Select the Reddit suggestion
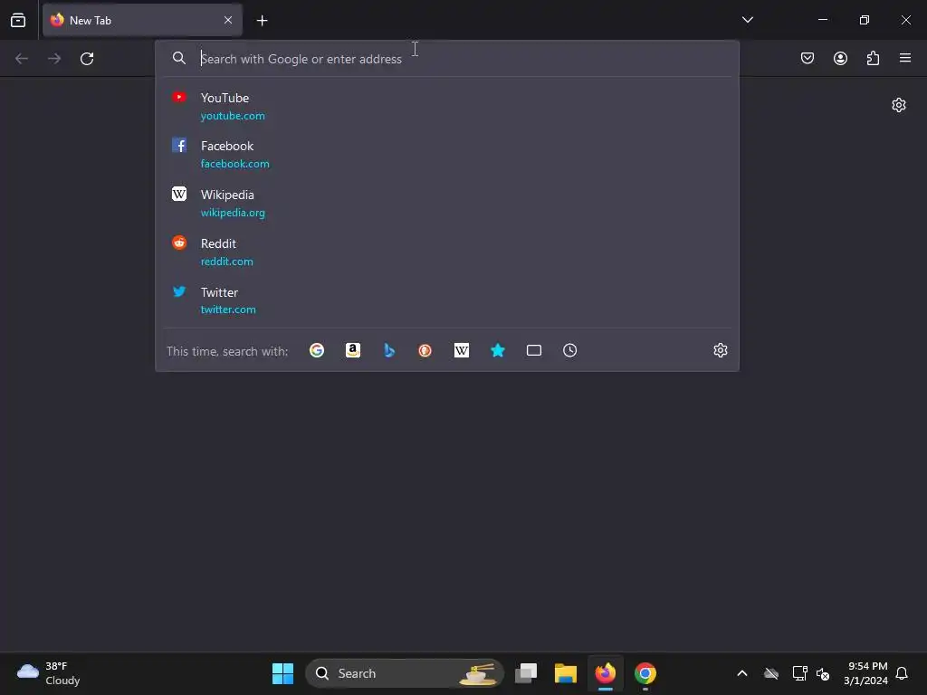 [x=447, y=252]
